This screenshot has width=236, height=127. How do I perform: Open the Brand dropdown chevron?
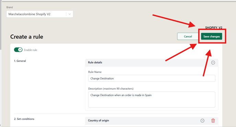pyautogui.click(x=70, y=14)
